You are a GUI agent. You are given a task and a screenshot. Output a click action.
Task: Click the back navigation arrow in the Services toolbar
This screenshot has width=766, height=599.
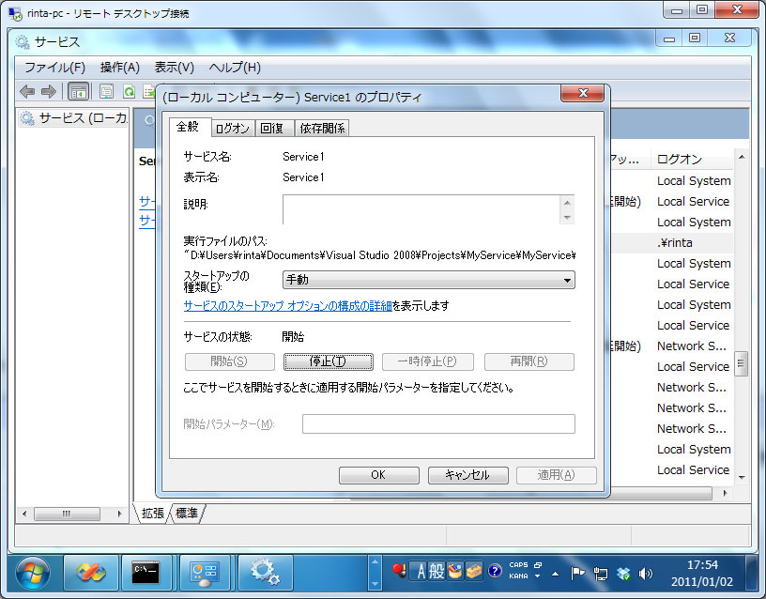pyautogui.click(x=26, y=91)
